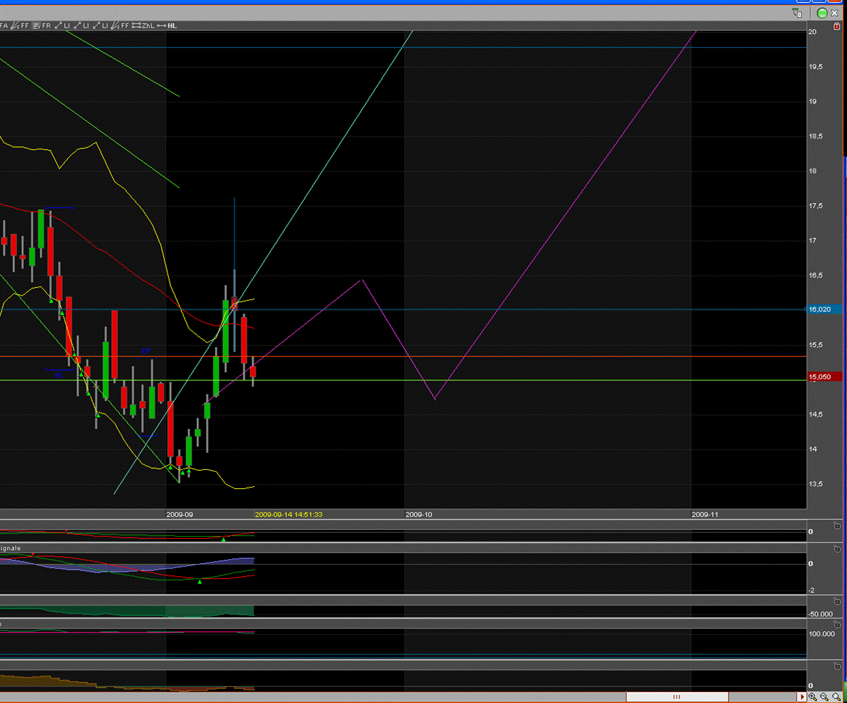
Task: Click the 17,5 price axis value
Action: tap(816, 206)
